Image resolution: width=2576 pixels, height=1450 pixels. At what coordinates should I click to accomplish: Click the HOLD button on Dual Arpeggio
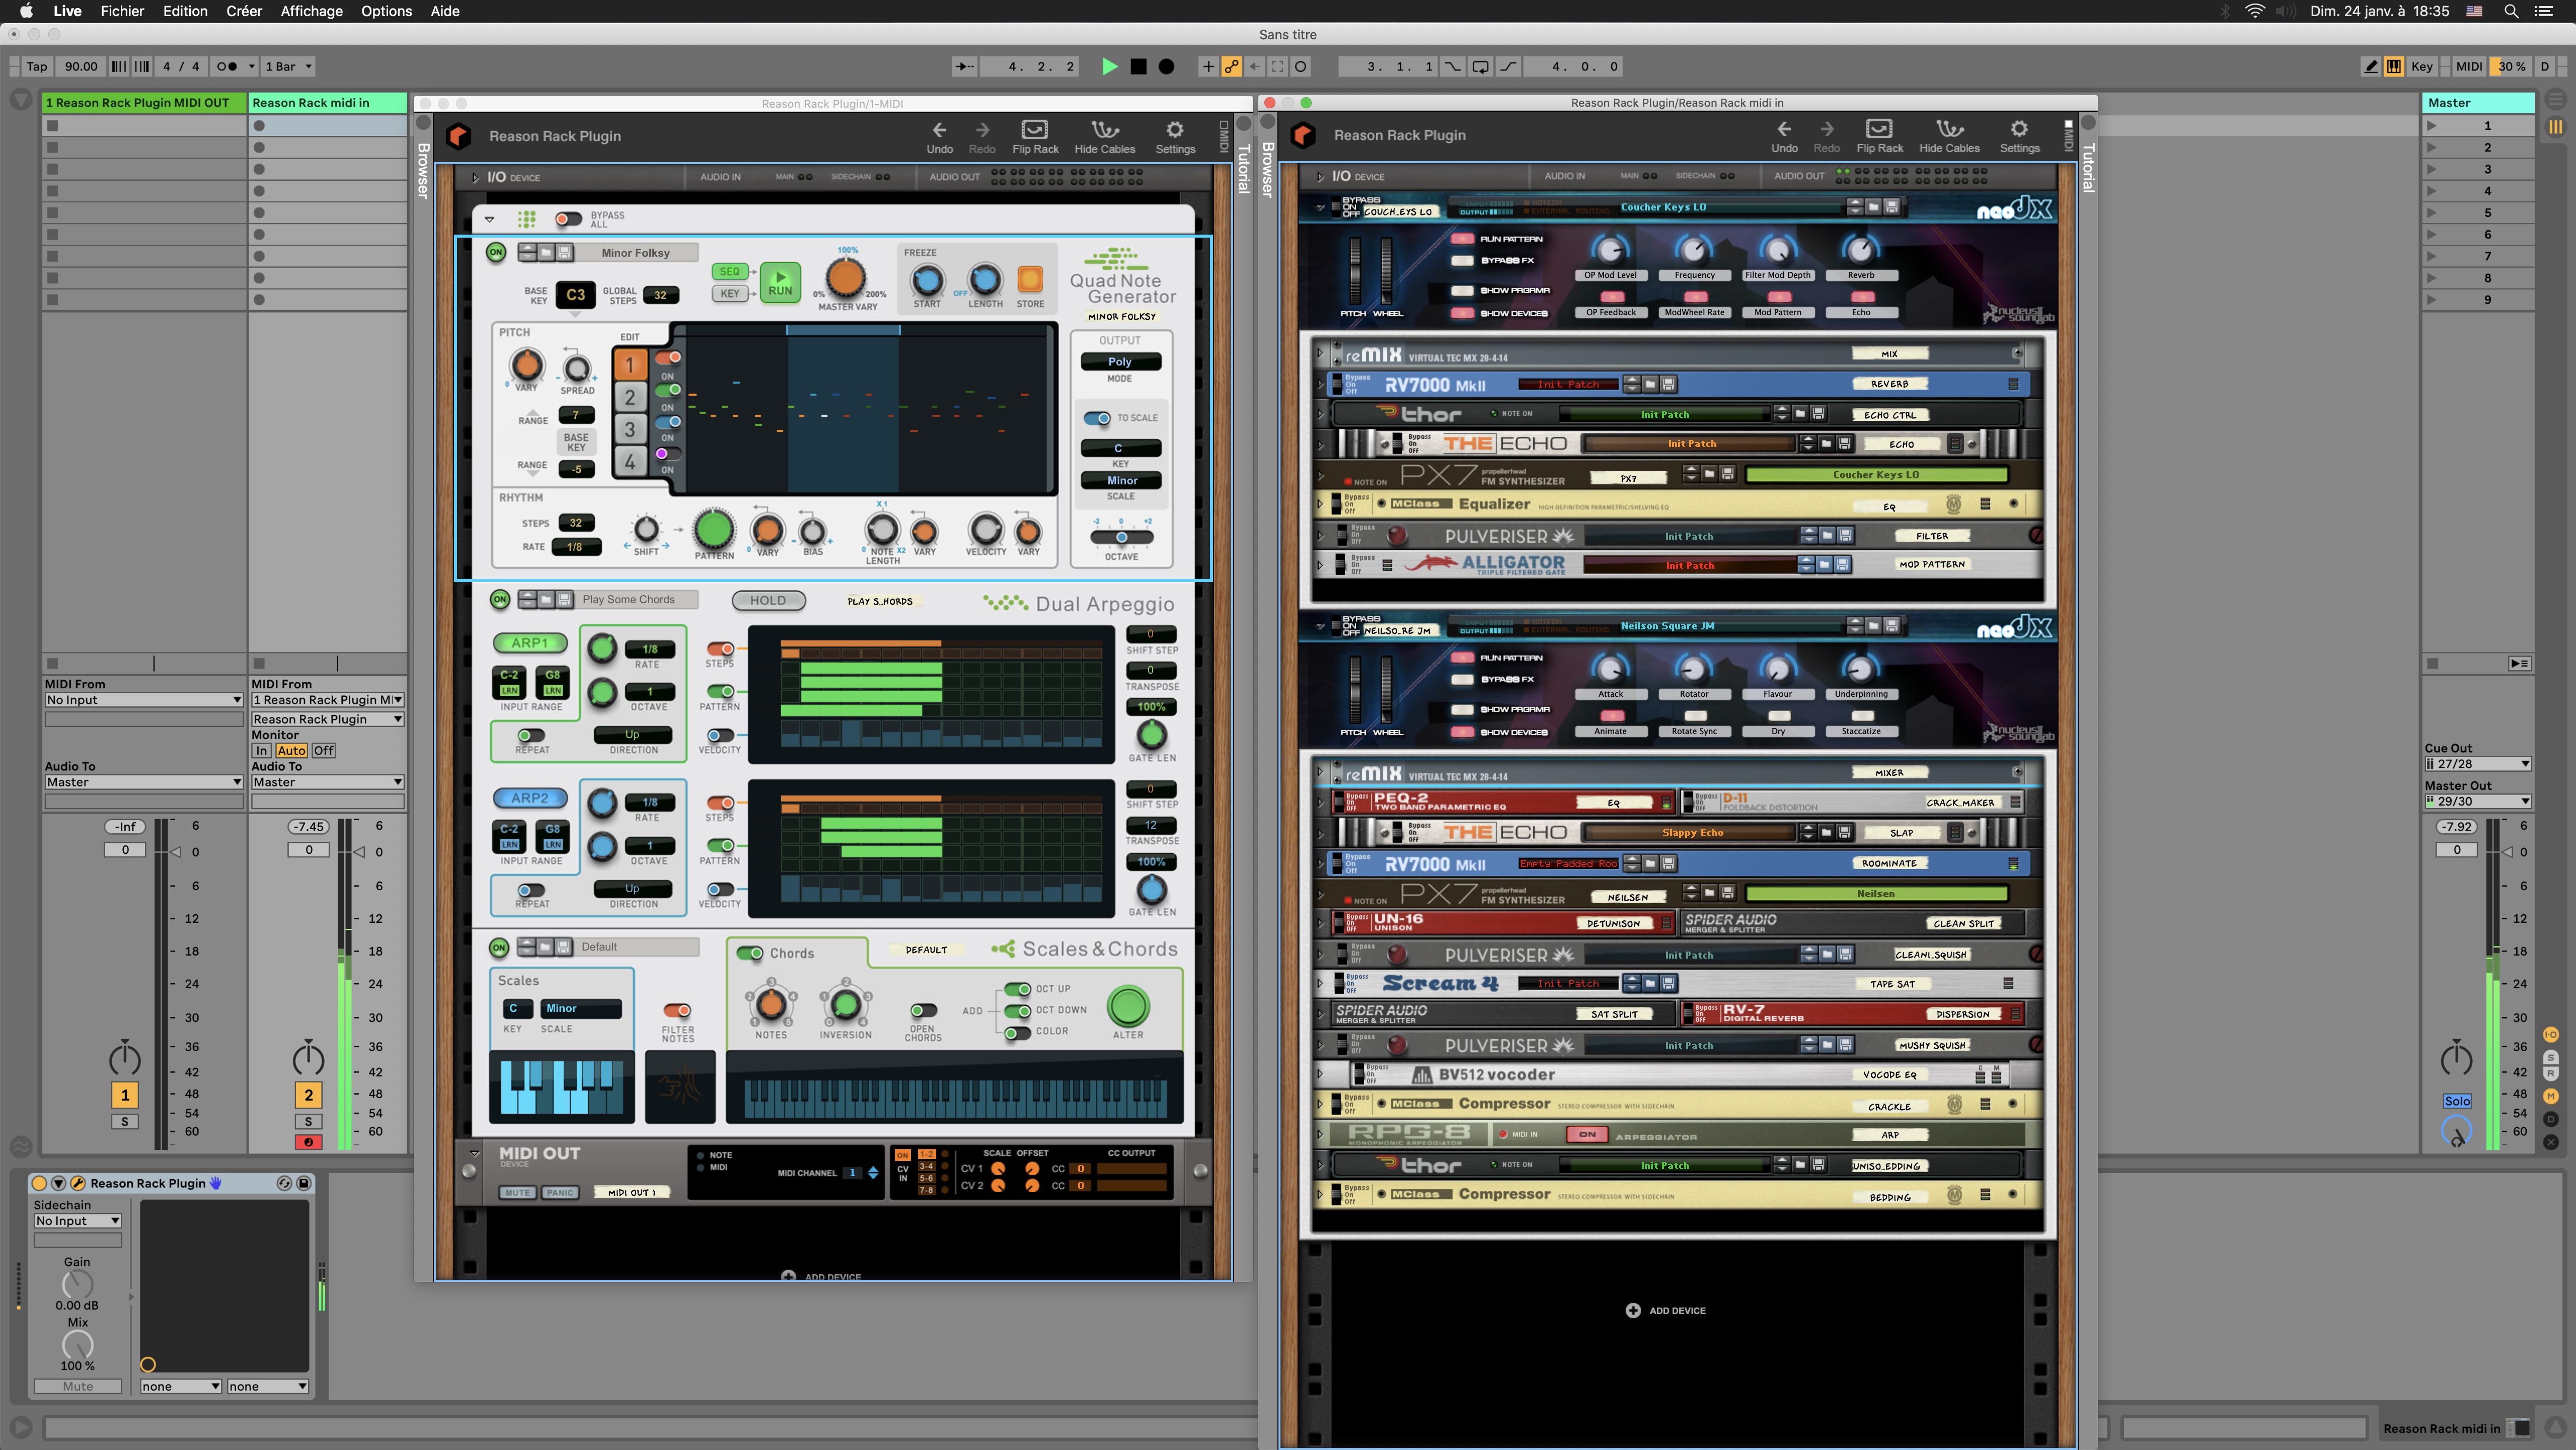pyautogui.click(x=768, y=600)
